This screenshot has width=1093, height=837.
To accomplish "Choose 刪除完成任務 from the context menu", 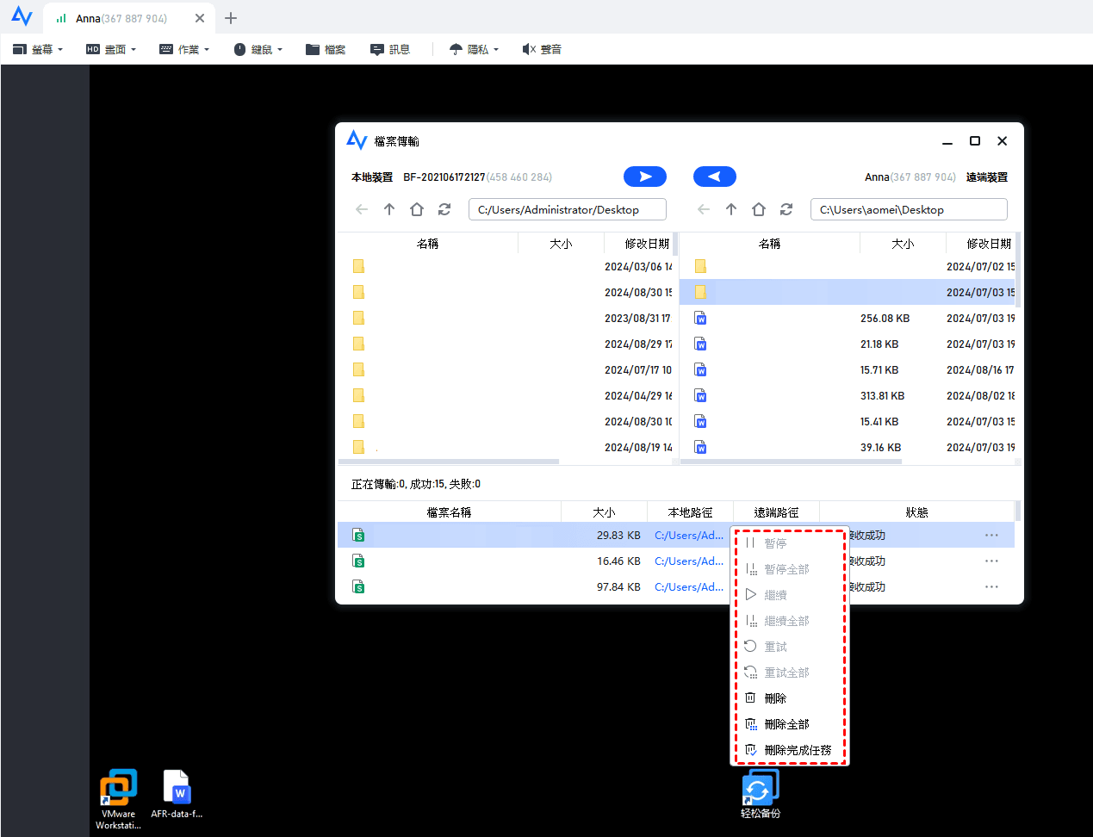I will pos(798,750).
